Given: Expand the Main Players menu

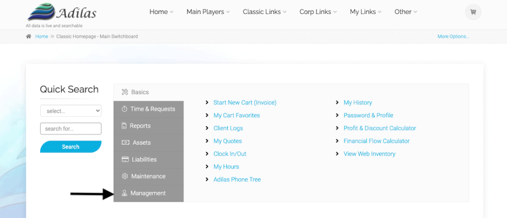Looking at the screenshot, I should click(x=208, y=12).
